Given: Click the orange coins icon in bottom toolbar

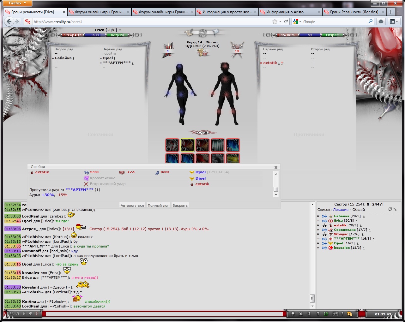Looking at the screenshot, I should coord(350,314).
